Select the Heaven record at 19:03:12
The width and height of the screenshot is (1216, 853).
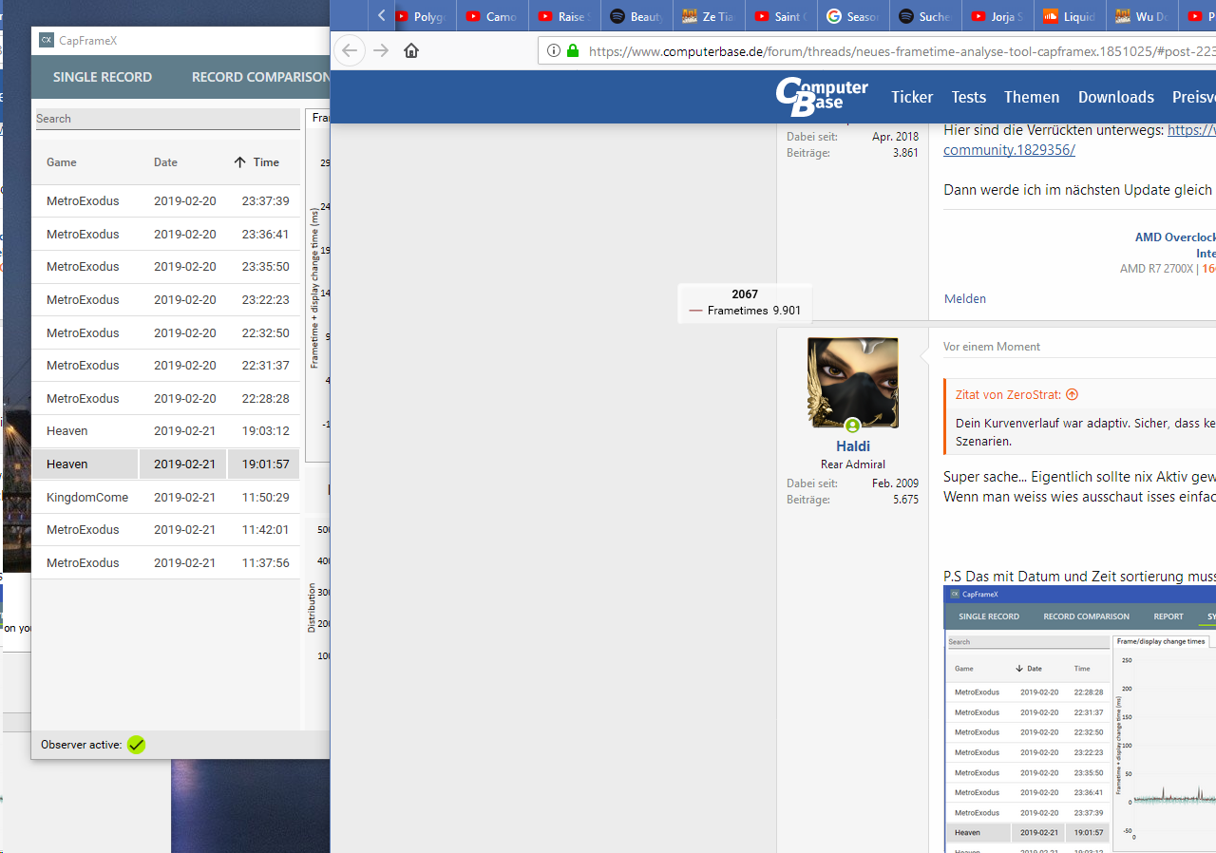166,431
